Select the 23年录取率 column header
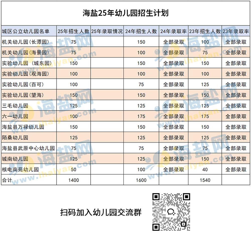 (236, 31)
